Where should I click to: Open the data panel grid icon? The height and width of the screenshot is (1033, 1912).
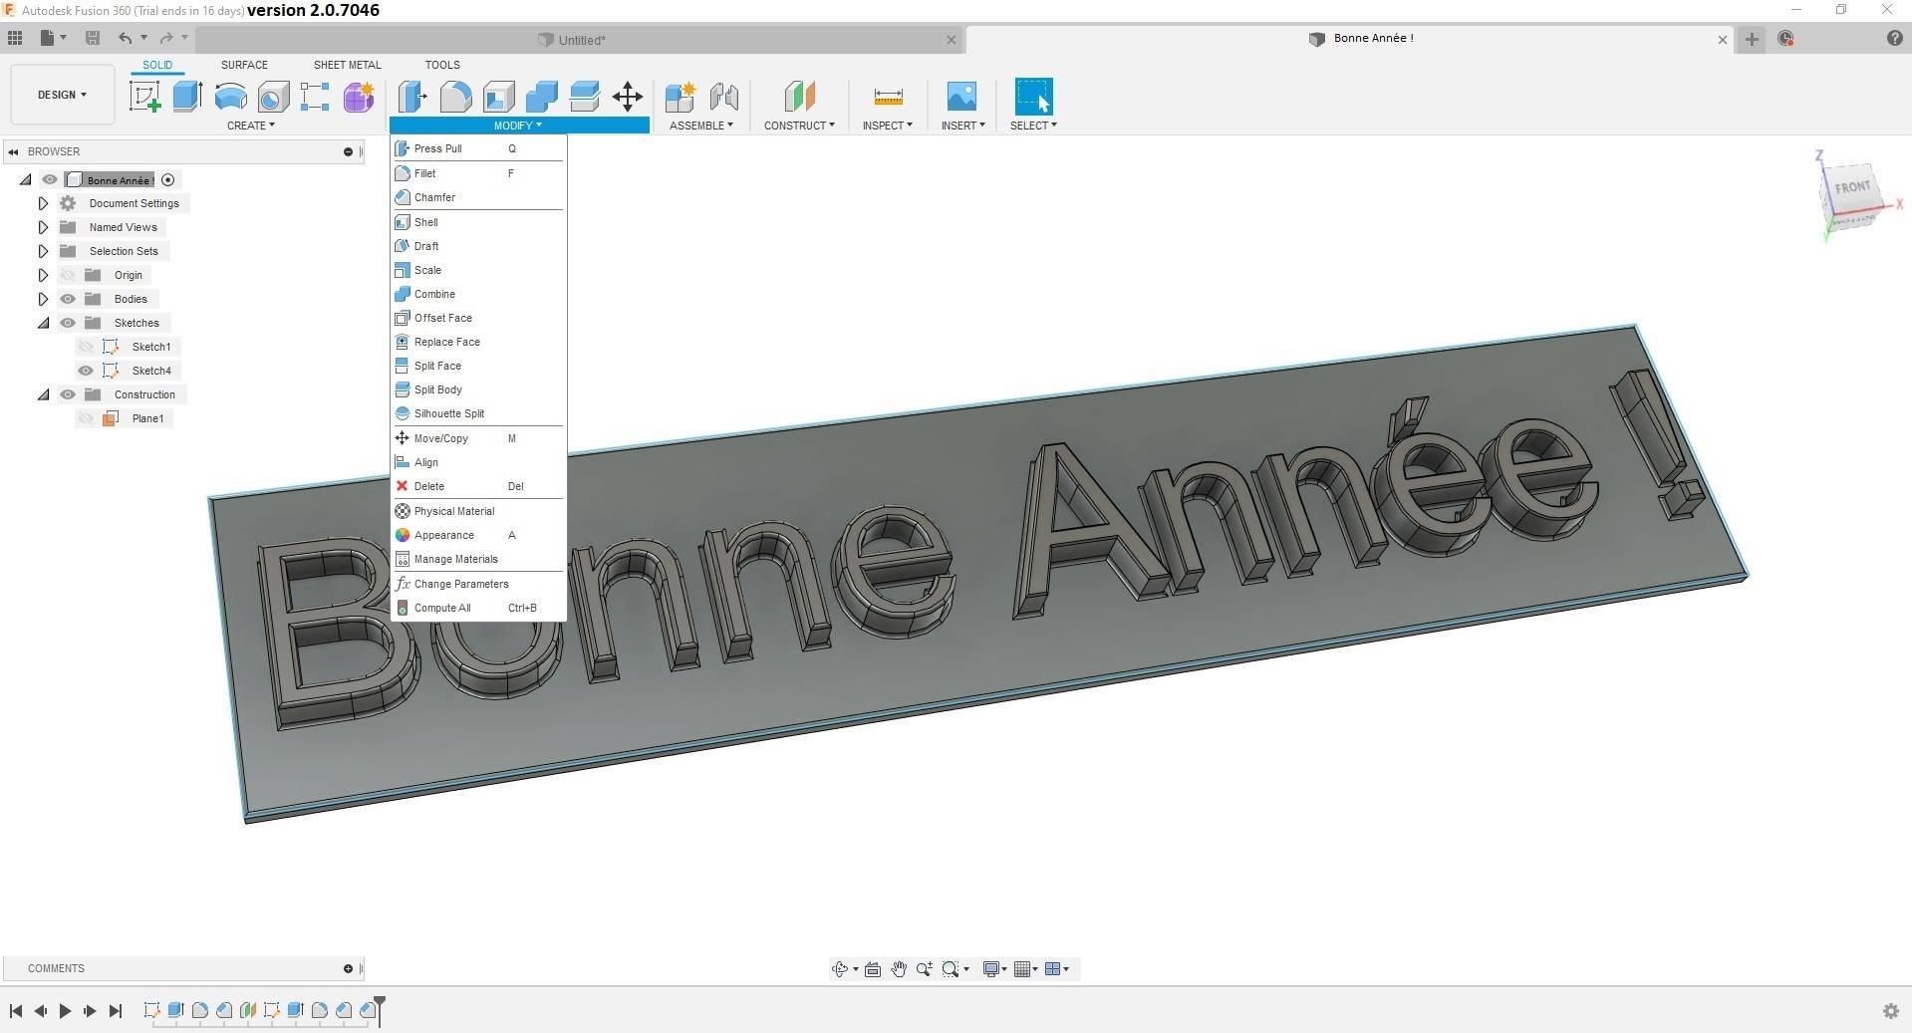15,38
